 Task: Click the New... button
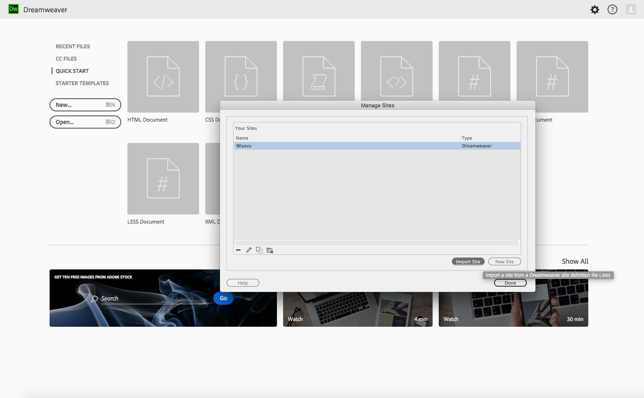point(85,105)
